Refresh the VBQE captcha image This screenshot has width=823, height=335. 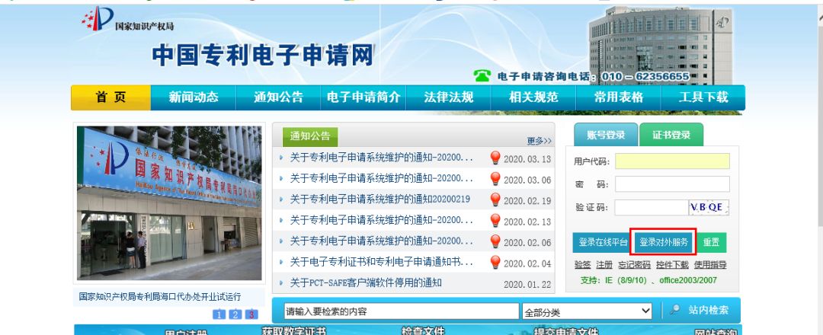pos(709,208)
